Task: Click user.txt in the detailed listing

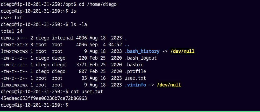Action: 135,78
